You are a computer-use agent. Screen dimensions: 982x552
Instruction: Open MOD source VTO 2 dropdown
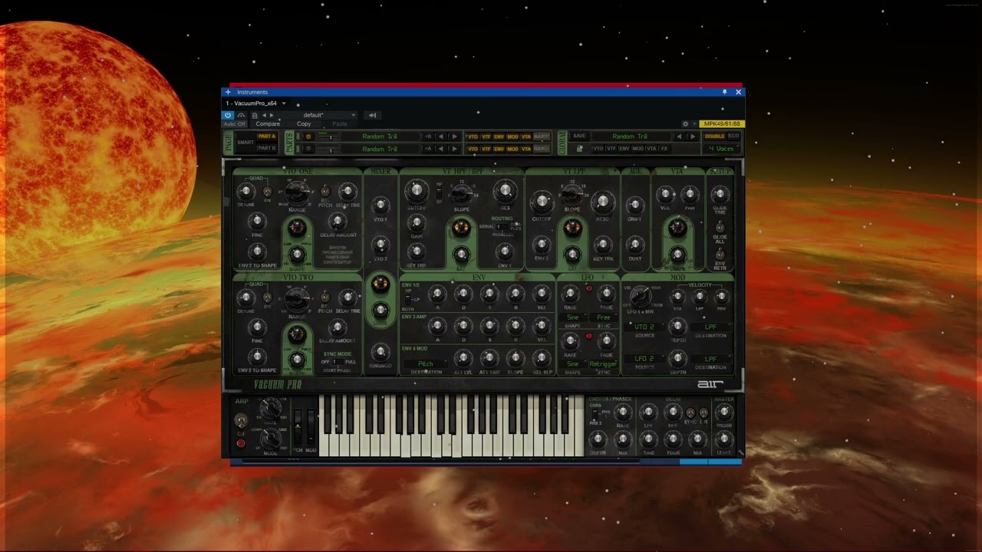point(644,327)
